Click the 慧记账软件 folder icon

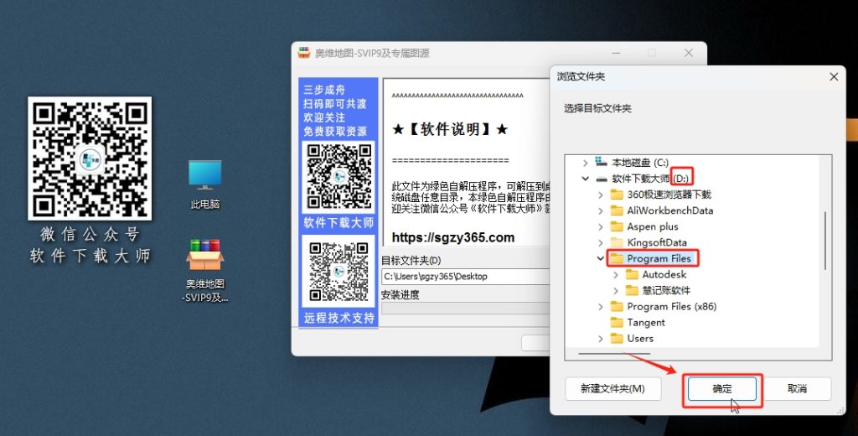click(x=632, y=290)
